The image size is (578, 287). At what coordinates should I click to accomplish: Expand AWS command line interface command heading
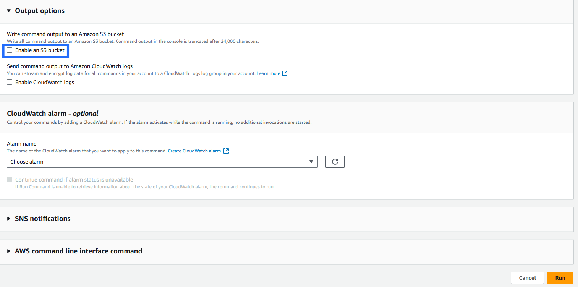point(78,251)
